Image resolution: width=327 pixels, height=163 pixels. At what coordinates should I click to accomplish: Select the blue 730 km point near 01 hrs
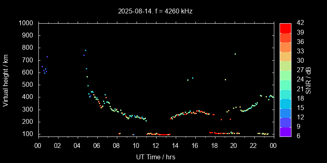tap(47, 57)
